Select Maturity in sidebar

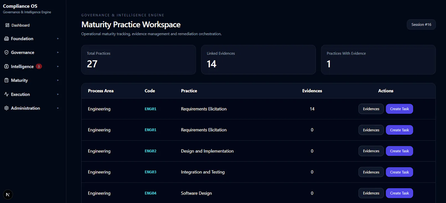[19, 80]
